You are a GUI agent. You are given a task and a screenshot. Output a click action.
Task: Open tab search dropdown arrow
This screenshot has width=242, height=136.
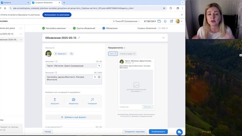point(183,3)
